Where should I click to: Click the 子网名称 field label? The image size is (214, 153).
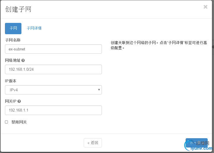pos(13,40)
